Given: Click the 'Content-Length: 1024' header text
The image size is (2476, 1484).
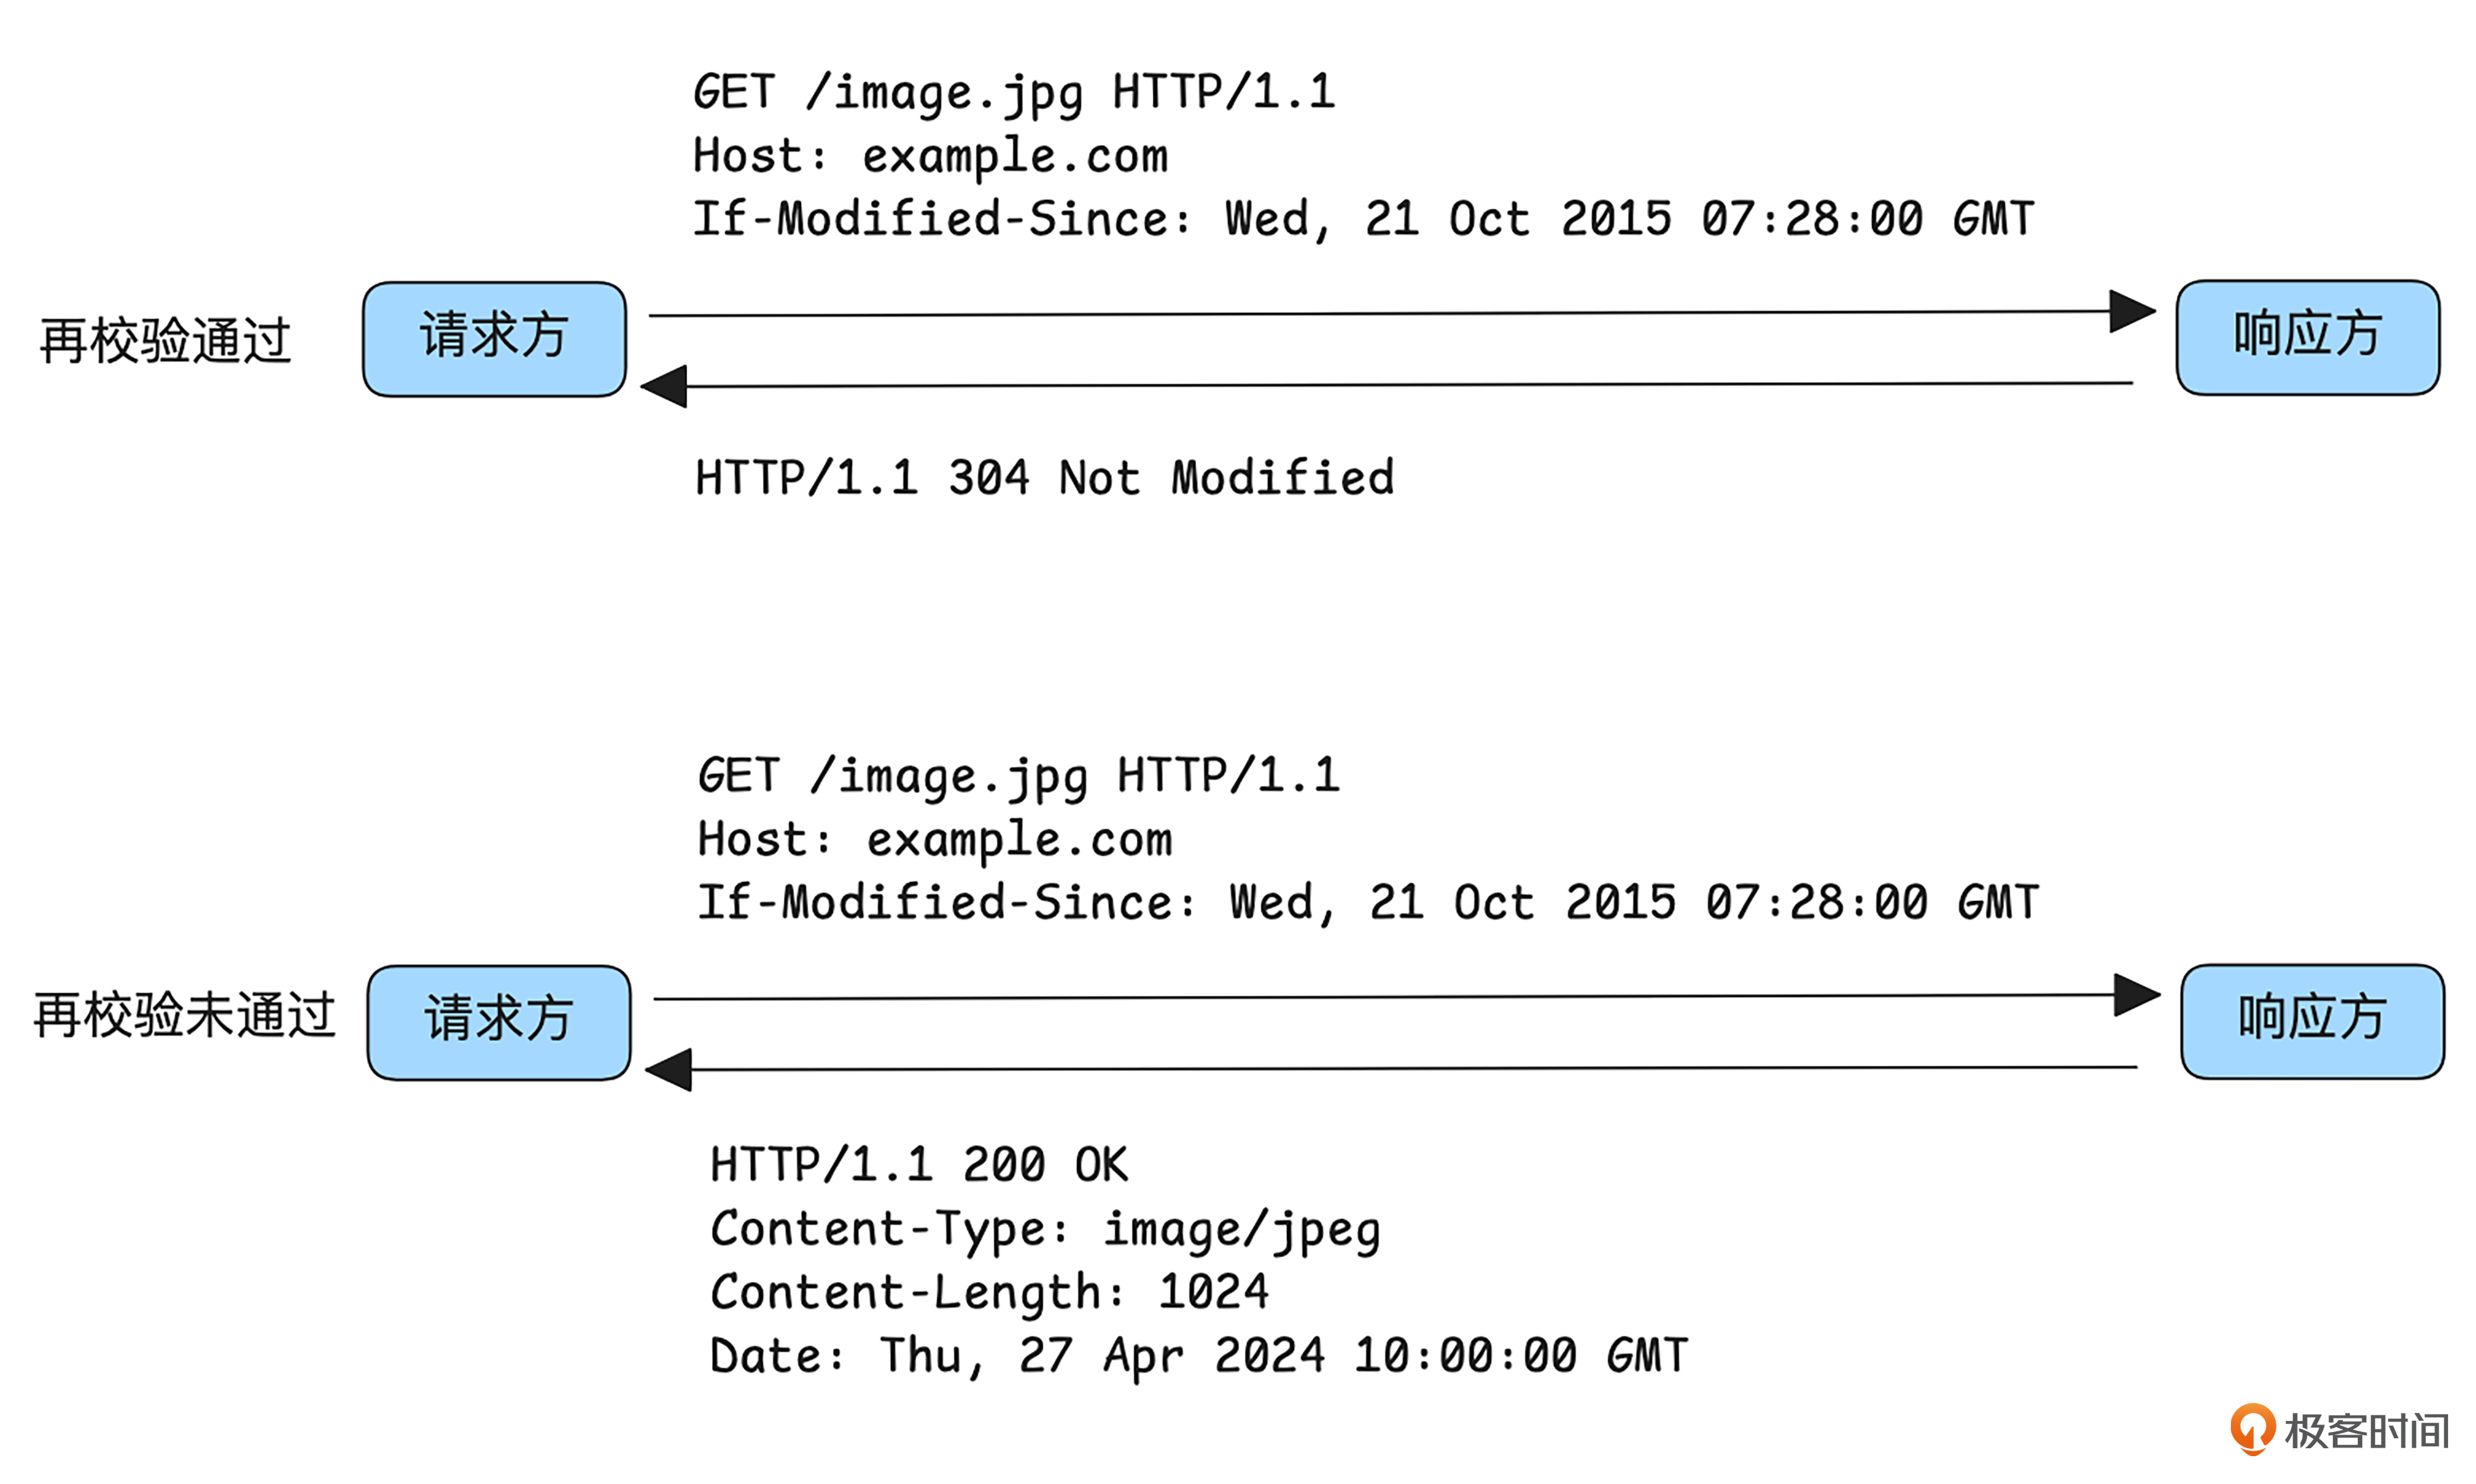Looking at the screenshot, I should tap(989, 1292).
